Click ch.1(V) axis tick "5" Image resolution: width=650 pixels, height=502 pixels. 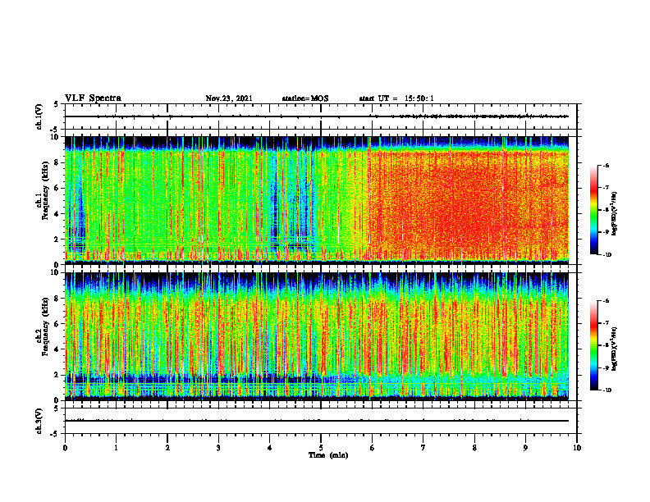pos(56,105)
